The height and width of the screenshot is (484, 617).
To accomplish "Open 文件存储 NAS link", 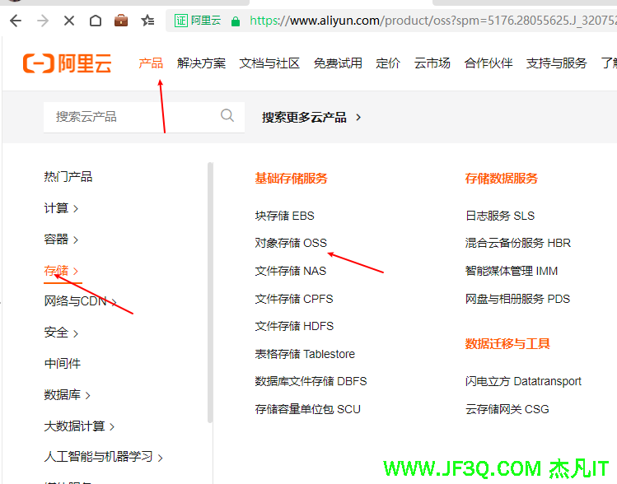I will (291, 271).
